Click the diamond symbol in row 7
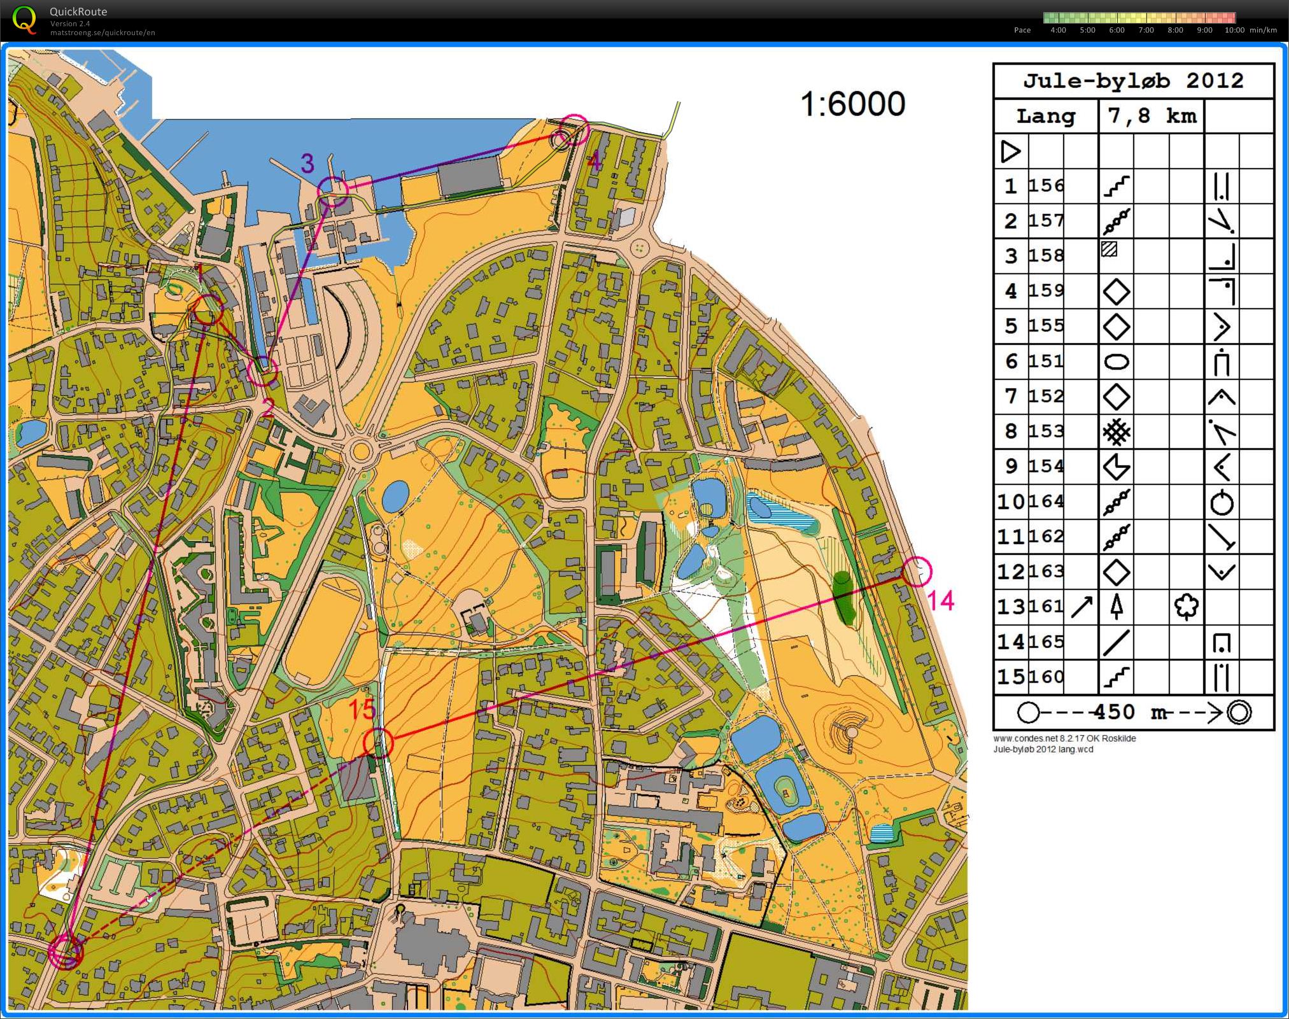 click(x=1116, y=397)
